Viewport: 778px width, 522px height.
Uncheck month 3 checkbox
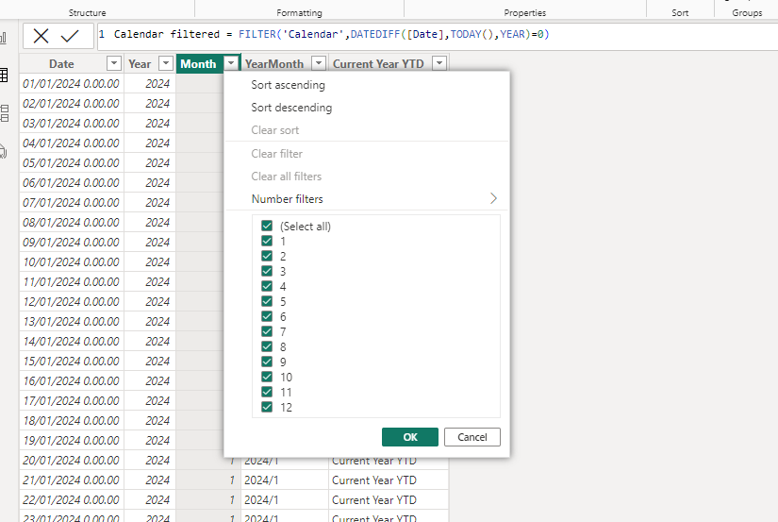(x=267, y=271)
